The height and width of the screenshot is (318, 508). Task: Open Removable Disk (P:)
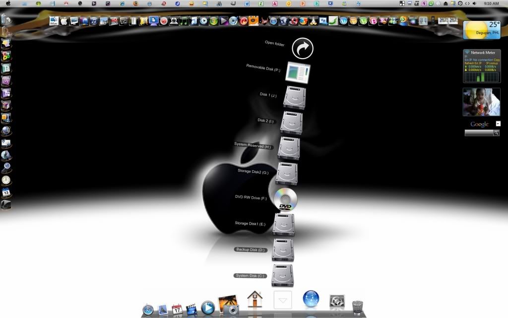(298, 73)
